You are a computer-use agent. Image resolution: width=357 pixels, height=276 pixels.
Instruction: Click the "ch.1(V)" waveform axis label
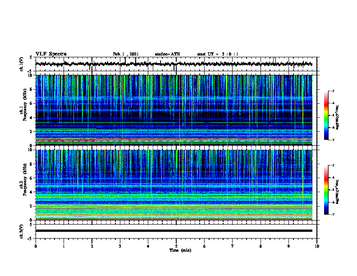click(22, 64)
